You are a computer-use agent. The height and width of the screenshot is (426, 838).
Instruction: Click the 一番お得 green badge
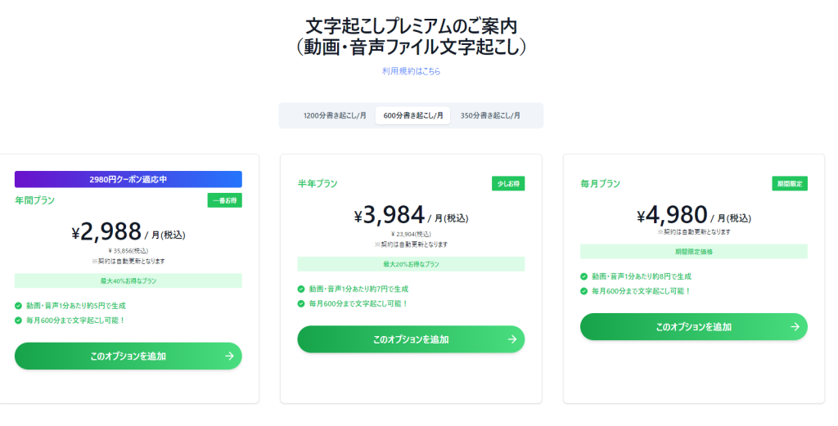224,200
